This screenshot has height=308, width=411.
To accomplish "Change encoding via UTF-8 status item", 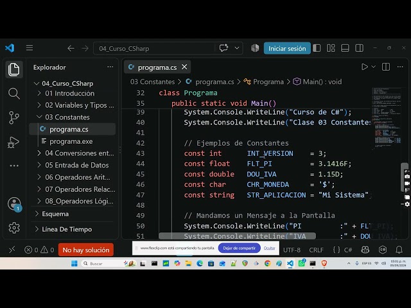I will click(x=292, y=250).
